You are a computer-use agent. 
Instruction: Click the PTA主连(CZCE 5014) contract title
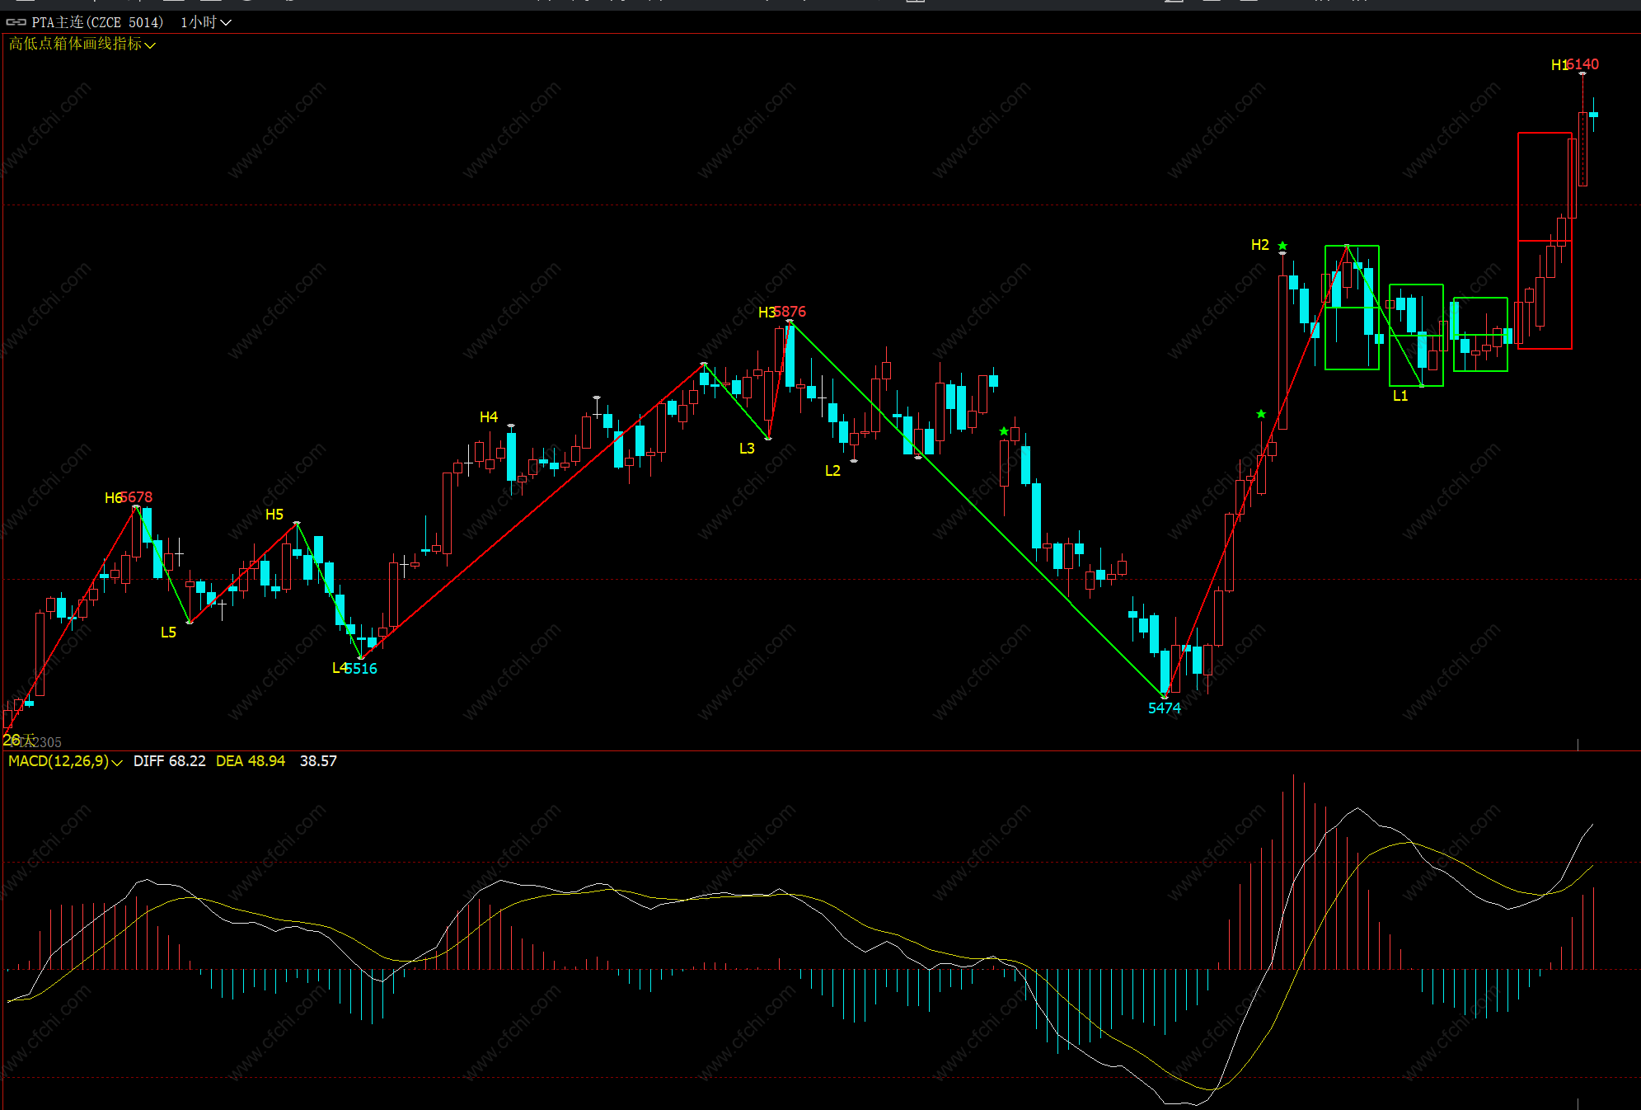97,22
